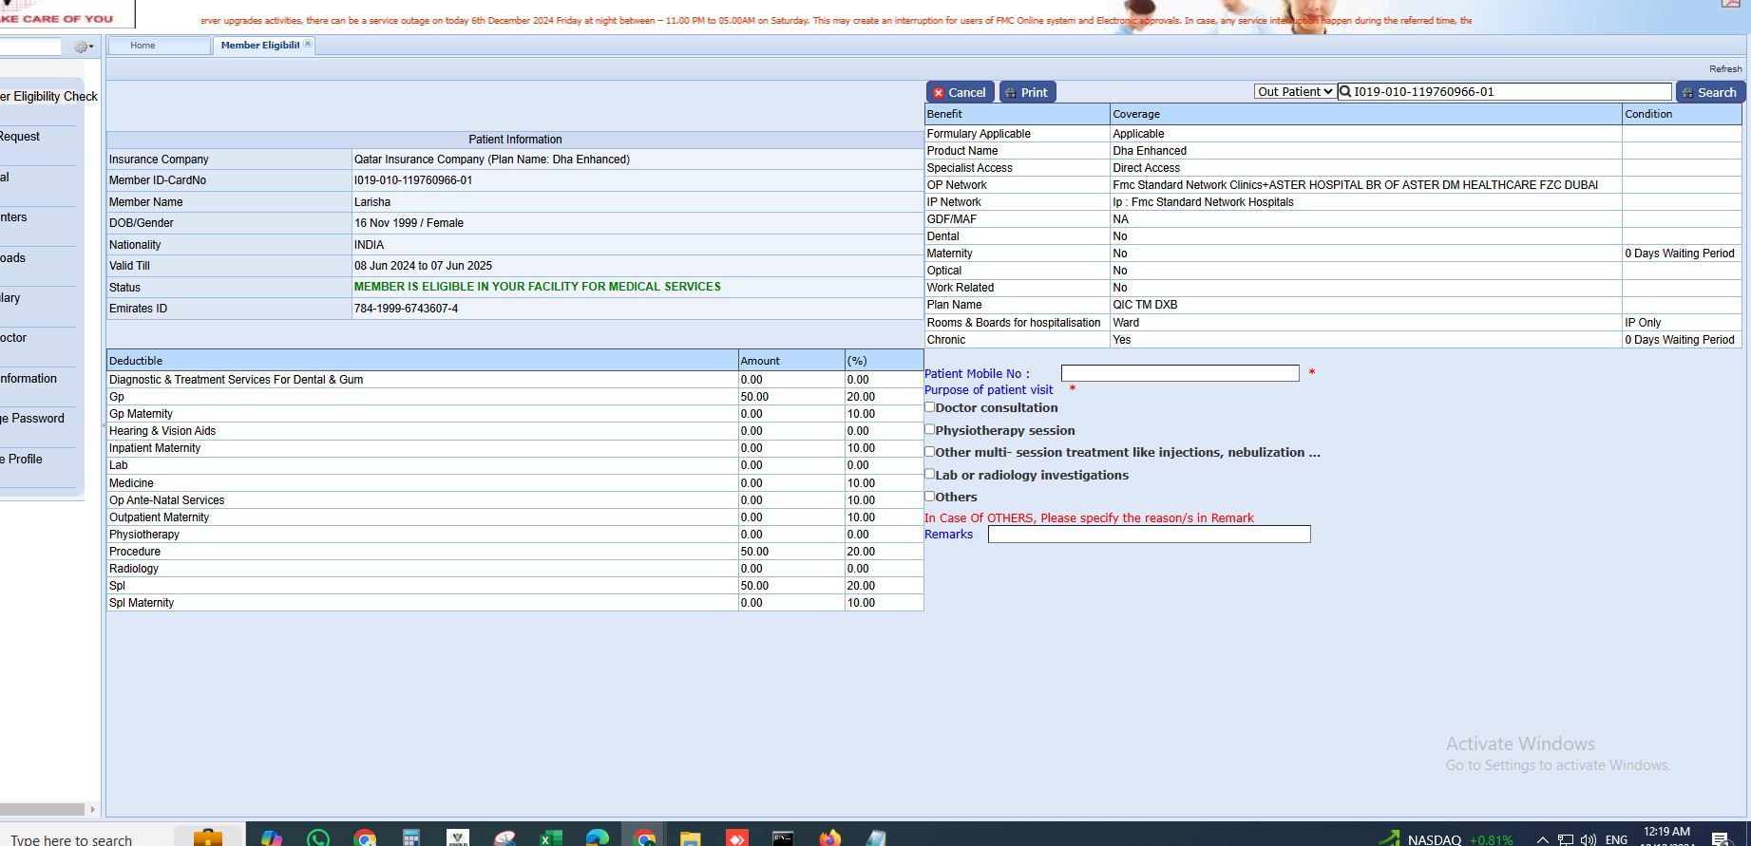
Task: Close the Member Eligibility tab
Action: coord(308,45)
